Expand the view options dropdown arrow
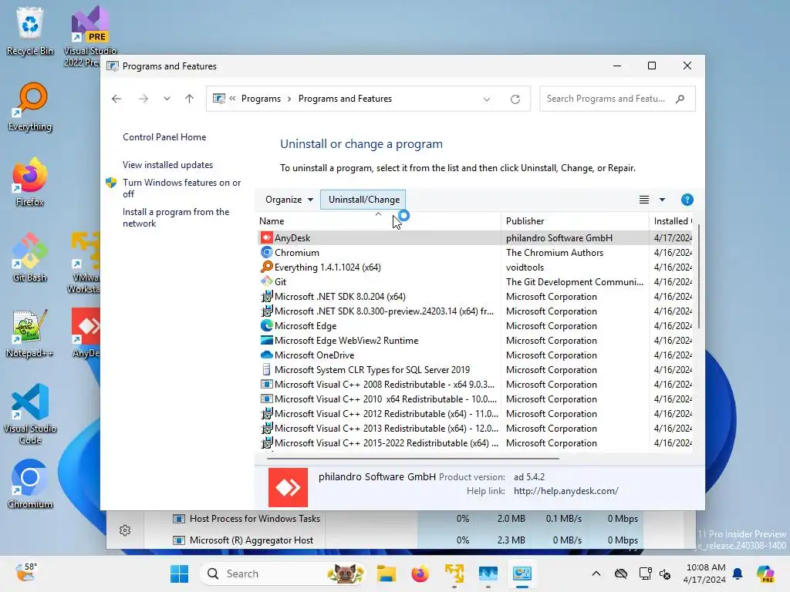Screen dimensions: 790x592 (x=662, y=200)
